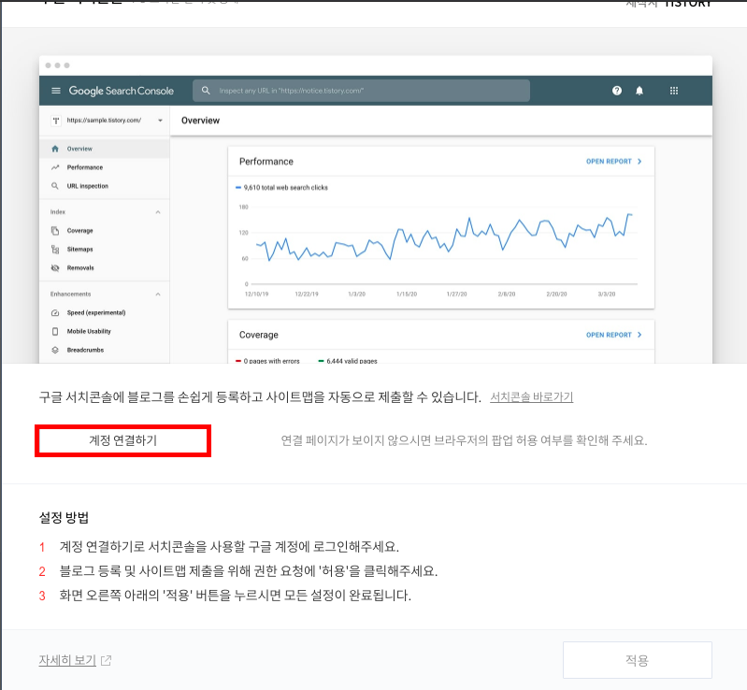Click the 계정 연결하기 button
Screen dimensions: 747x690
coord(122,440)
